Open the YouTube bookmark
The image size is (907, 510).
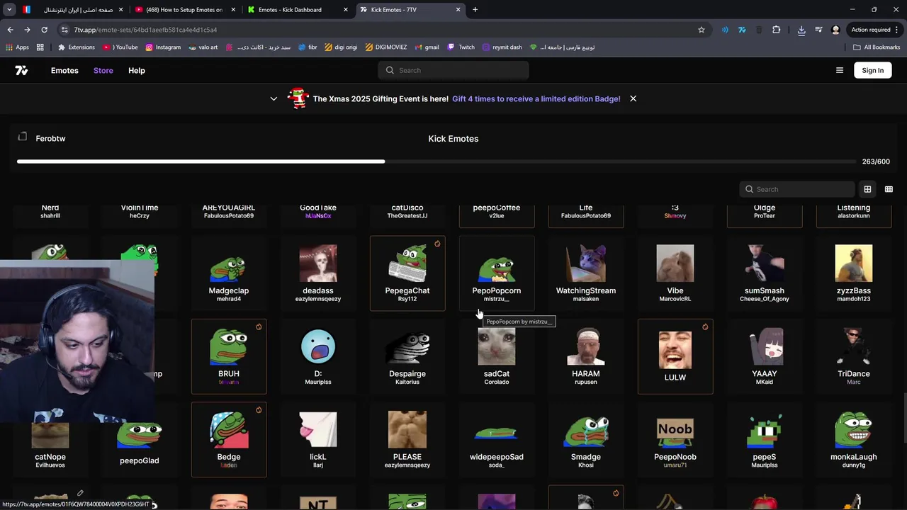tap(121, 47)
